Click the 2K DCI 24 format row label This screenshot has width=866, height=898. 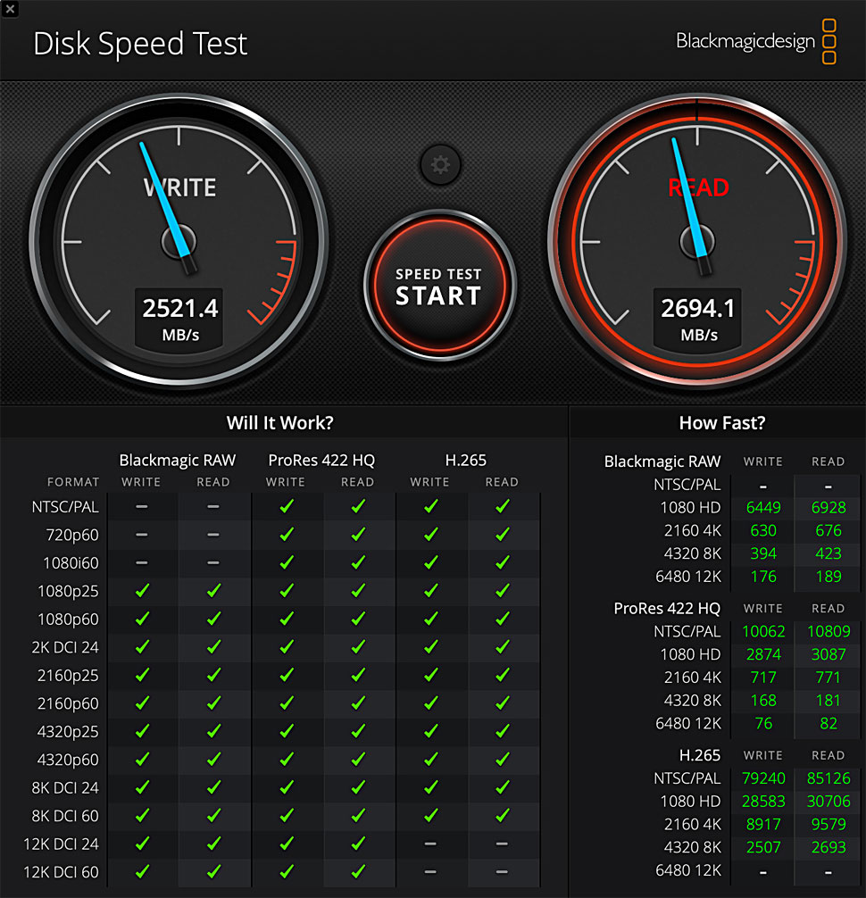click(x=64, y=647)
